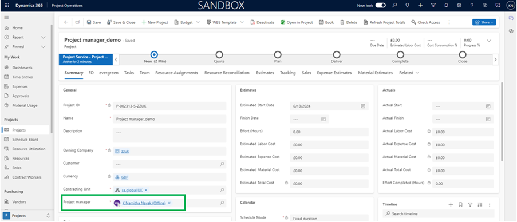Add a new timeline record plus

451,204
